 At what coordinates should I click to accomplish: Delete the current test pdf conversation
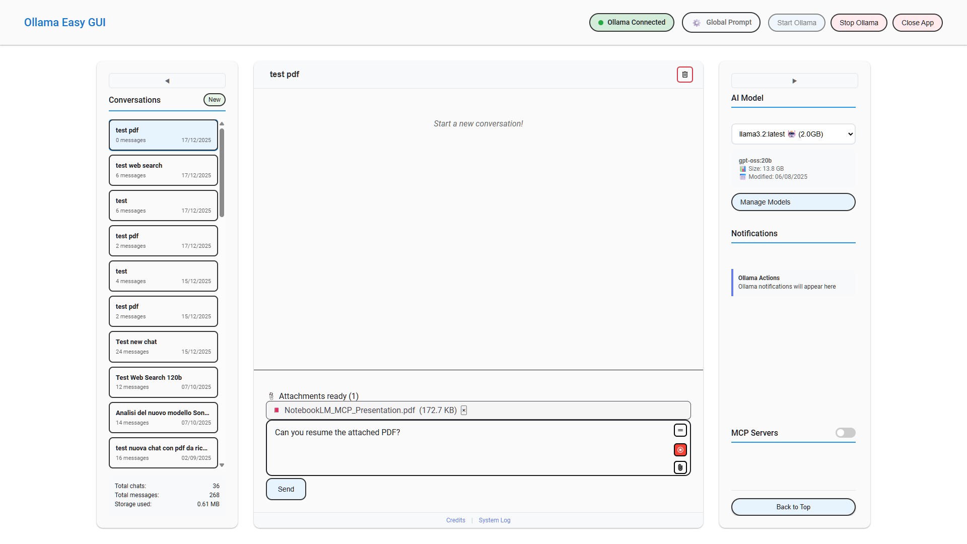click(x=684, y=75)
